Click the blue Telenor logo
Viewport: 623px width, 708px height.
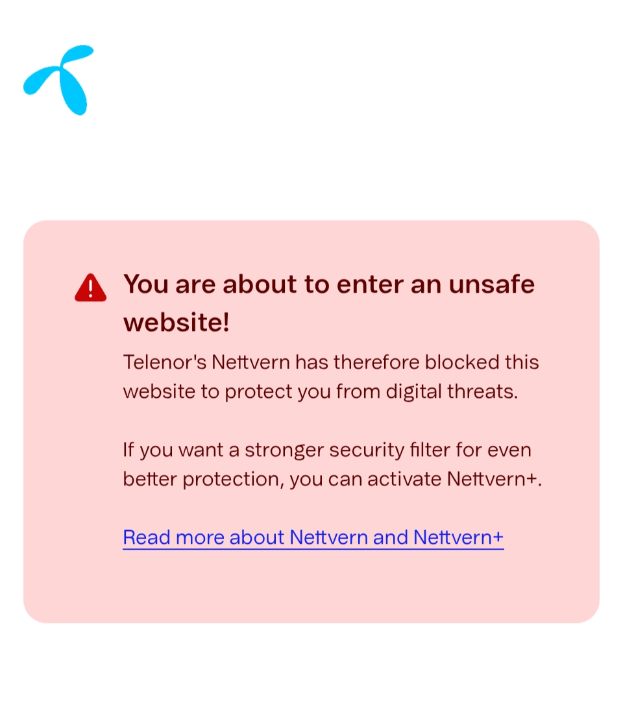(x=60, y=79)
